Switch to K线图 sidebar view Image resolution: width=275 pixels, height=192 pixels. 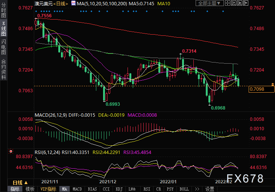3,29
